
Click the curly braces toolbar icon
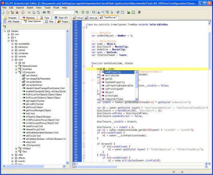pyautogui.click(x=93, y=12)
